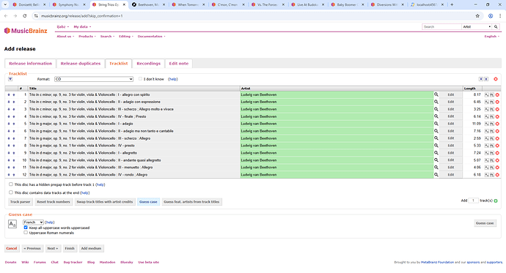The width and height of the screenshot is (506, 273).
Task: Click Guess feat. artists from track titles
Action: [x=191, y=202]
